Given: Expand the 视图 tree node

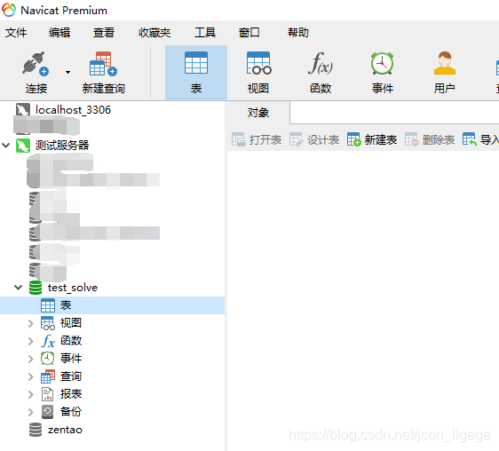Looking at the screenshot, I should pos(30,323).
